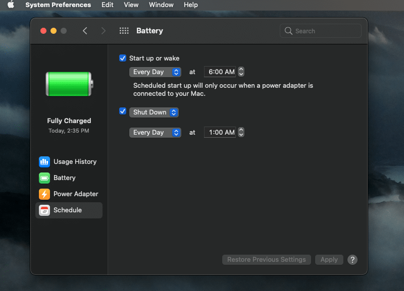Viewport: 404px width, 291px height.
Task: Expand the Every Day dropdown for shut down
Action: (155, 133)
